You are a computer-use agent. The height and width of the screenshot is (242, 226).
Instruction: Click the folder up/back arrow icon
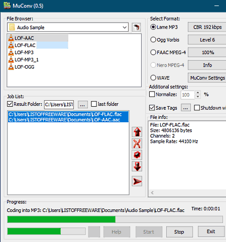136,27
